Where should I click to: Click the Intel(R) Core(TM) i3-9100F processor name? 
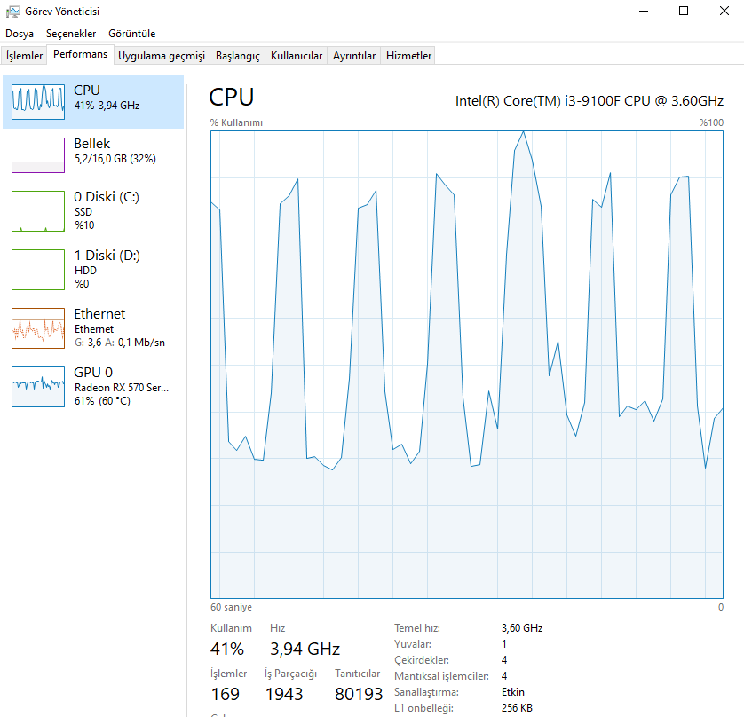pos(590,101)
